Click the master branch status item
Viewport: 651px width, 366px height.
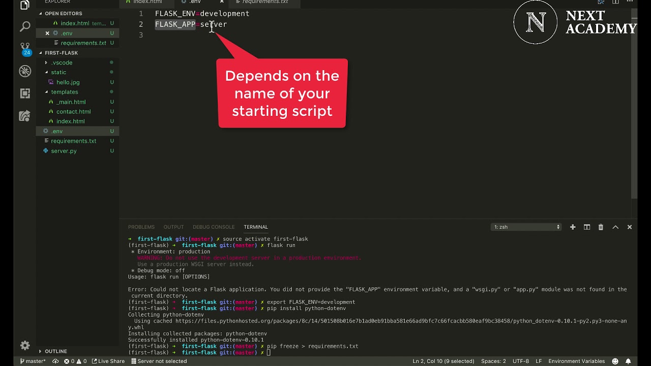click(32, 361)
